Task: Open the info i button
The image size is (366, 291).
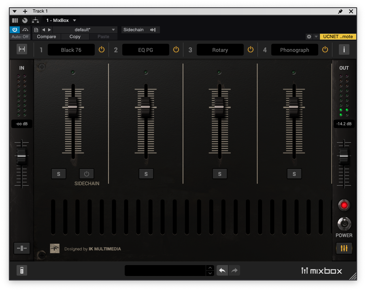Action: click(x=344, y=49)
